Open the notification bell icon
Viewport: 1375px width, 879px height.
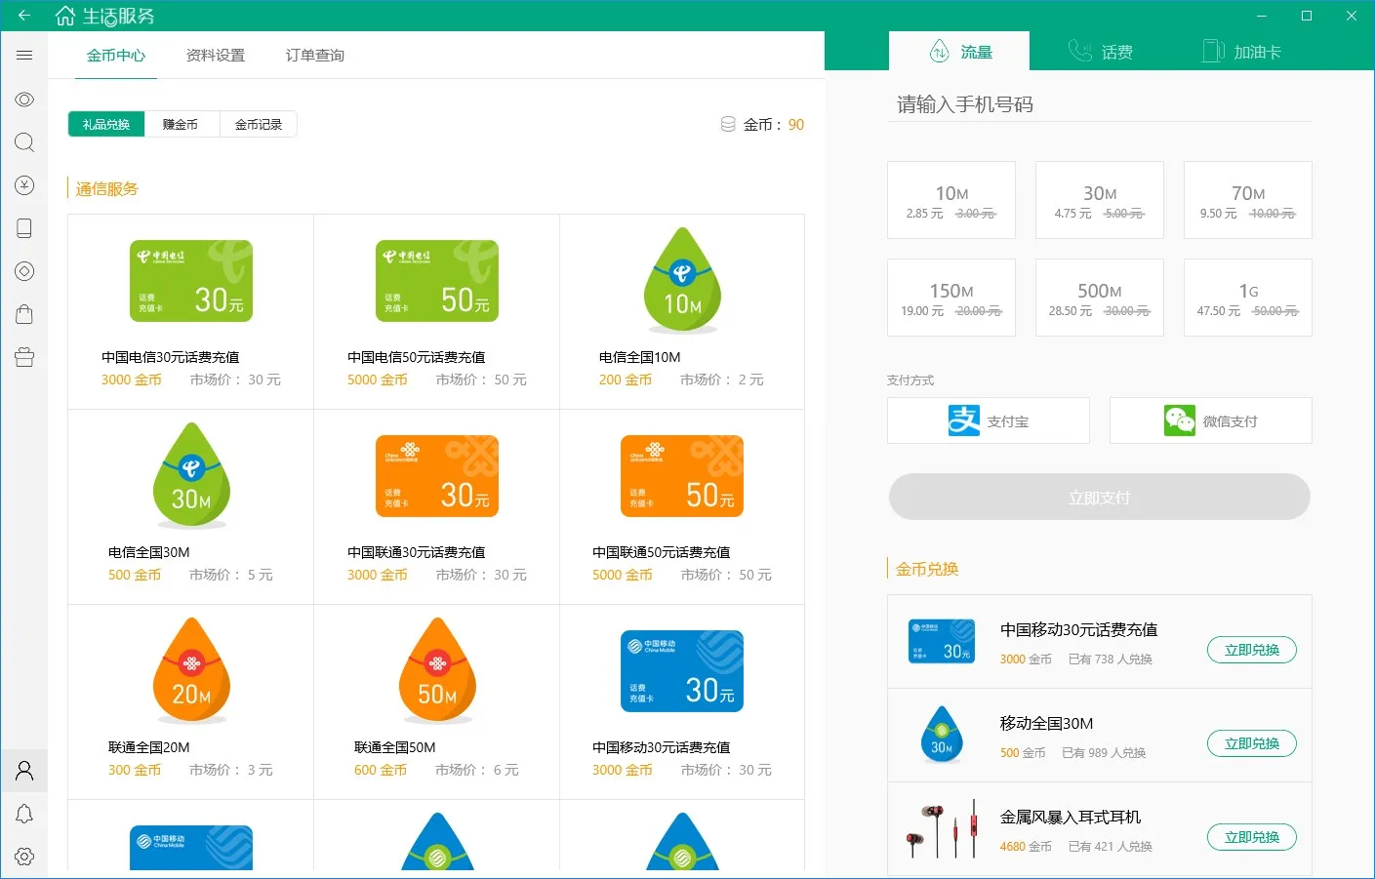[x=24, y=814]
